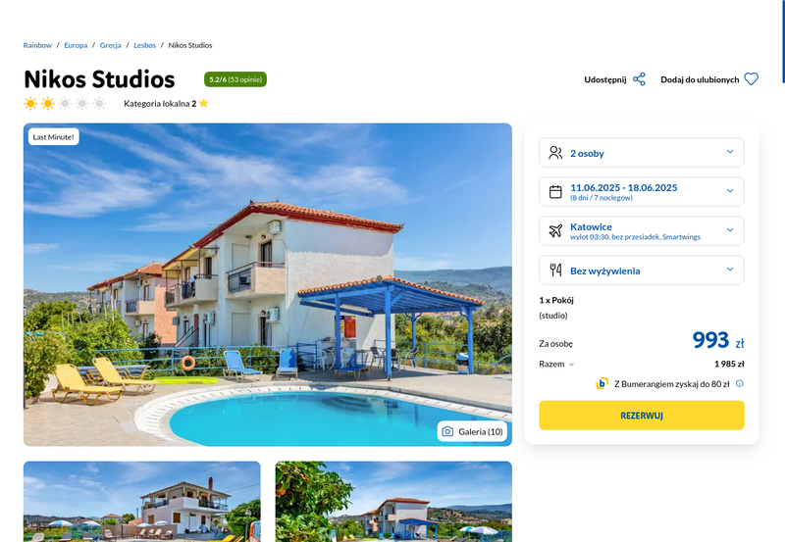Click the yellow REZERWUJ button

point(642,415)
